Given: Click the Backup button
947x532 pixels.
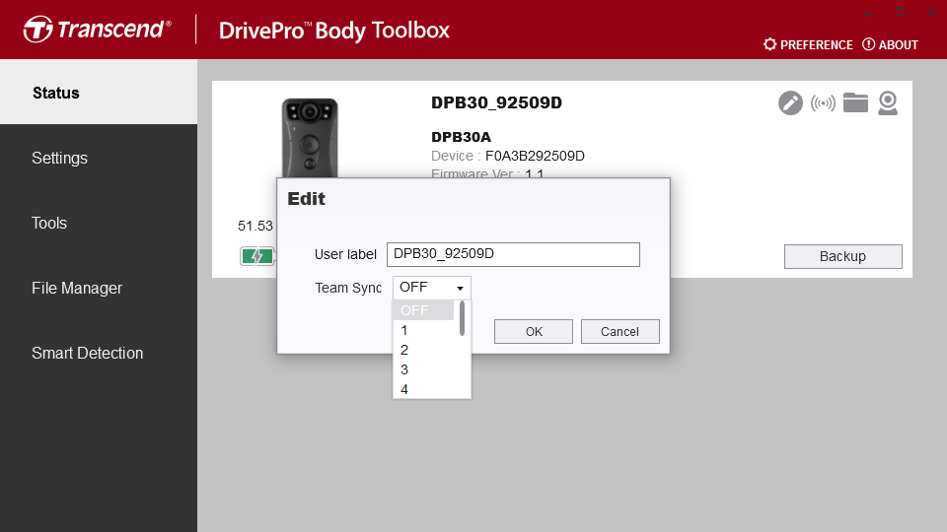Looking at the screenshot, I should point(843,256).
